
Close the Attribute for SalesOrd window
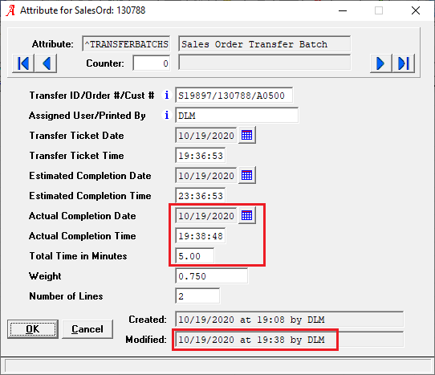[416, 10]
